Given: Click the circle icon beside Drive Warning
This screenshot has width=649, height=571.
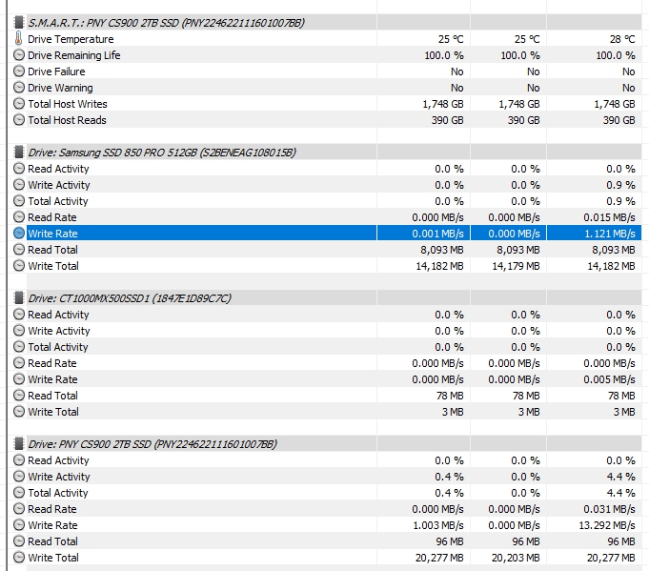Looking at the screenshot, I should tap(18, 88).
